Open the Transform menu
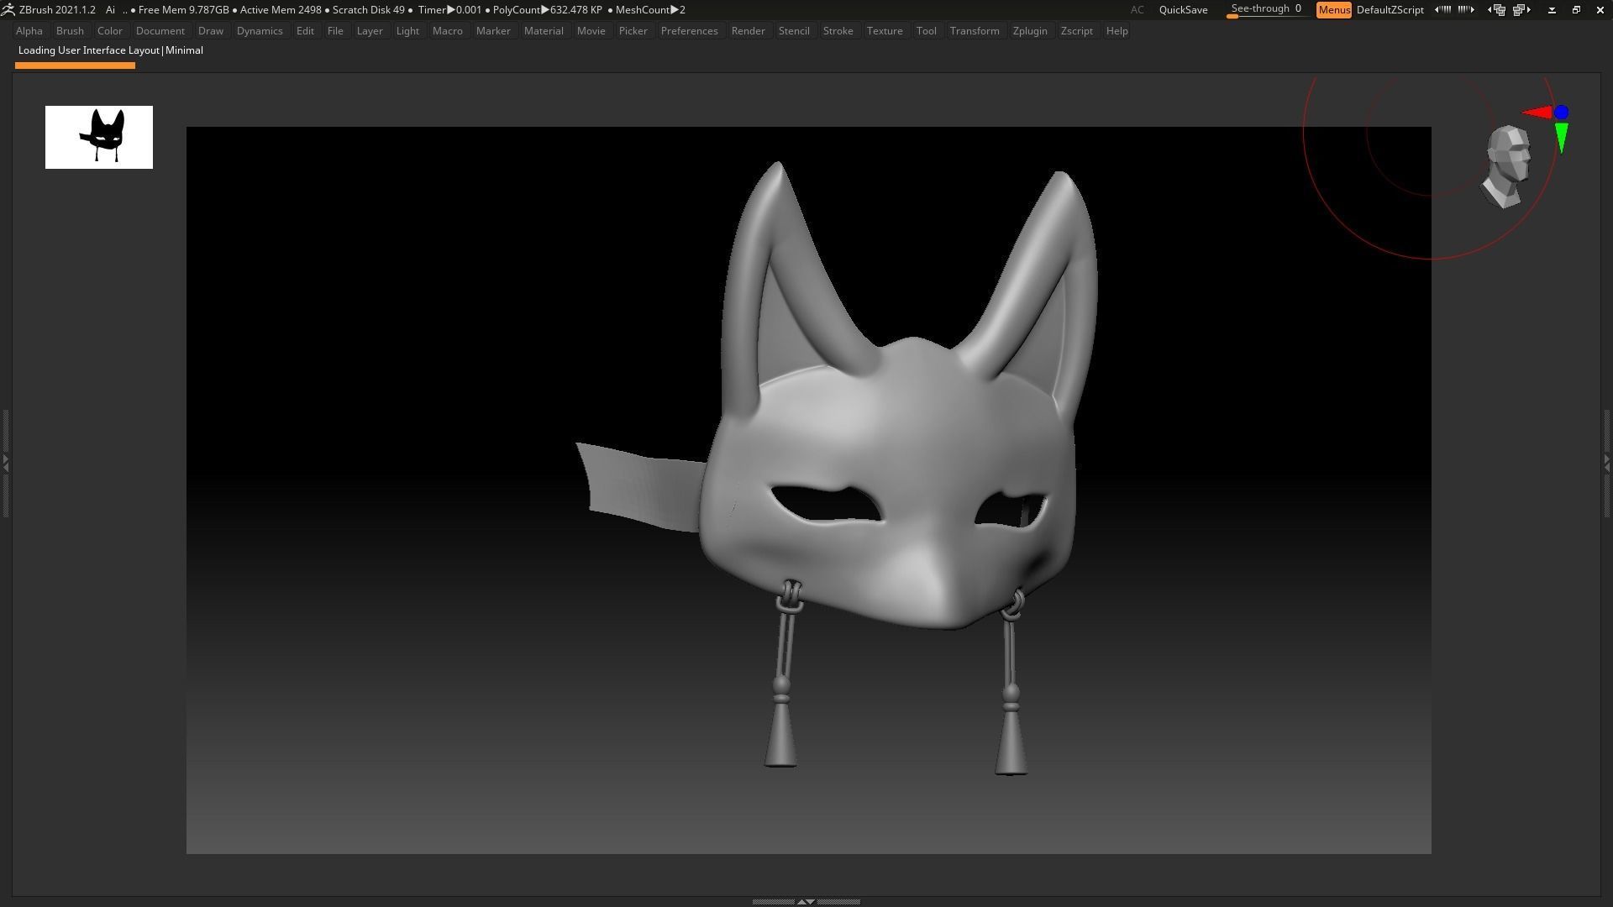The image size is (1613, 907). tap(975, 31)
